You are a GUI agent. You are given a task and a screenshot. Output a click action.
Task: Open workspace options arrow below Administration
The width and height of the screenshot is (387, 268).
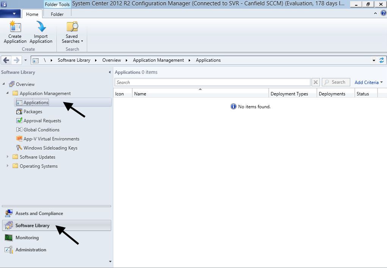pos(110,261)
